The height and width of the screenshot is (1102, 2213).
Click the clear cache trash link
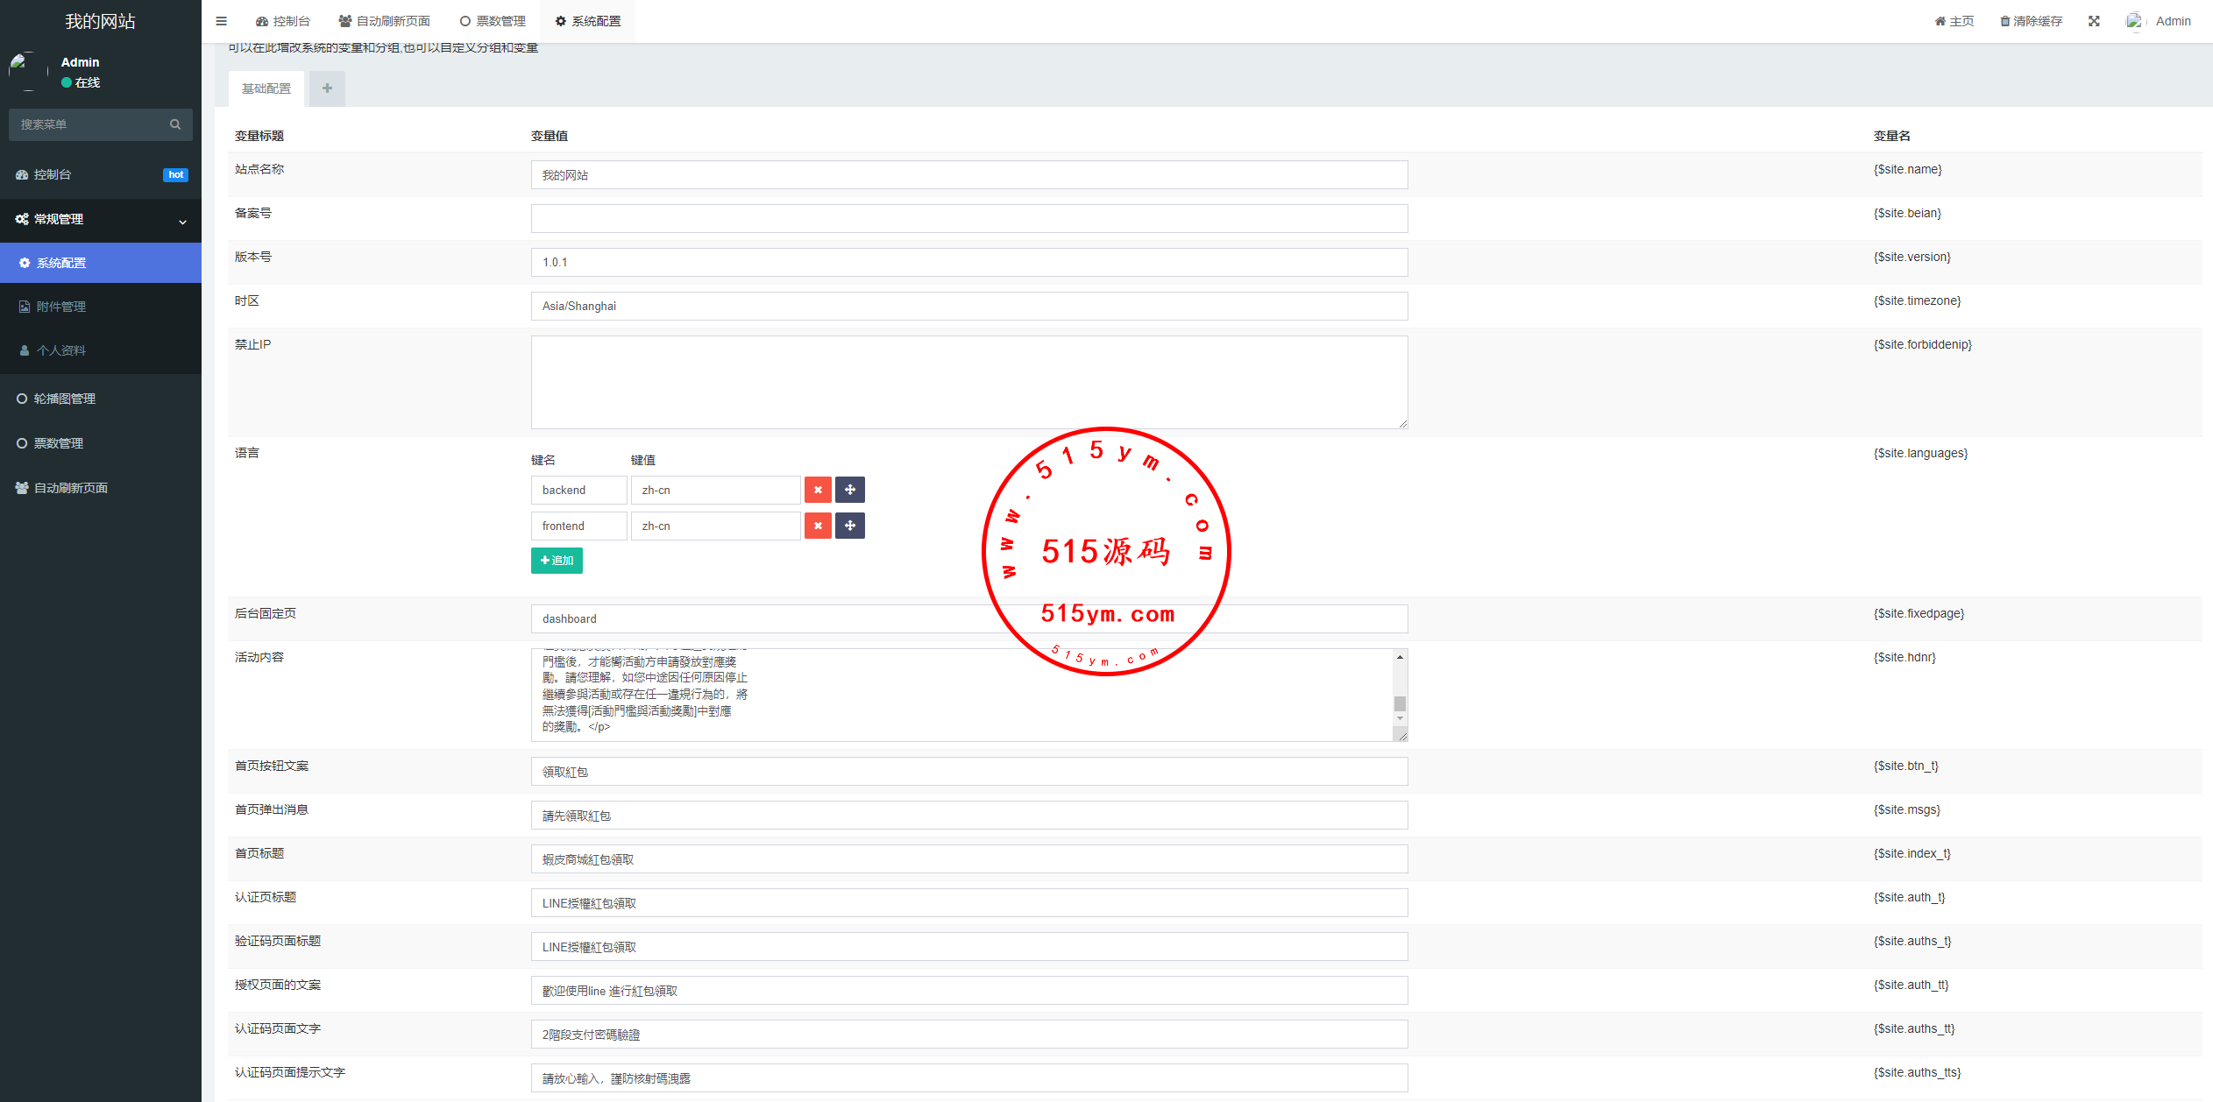[2031, 21]
